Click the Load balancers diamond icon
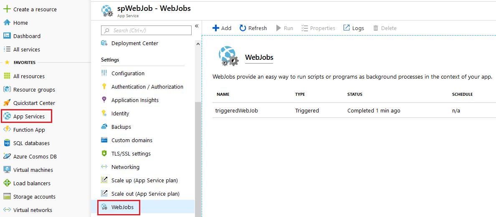 7,183
